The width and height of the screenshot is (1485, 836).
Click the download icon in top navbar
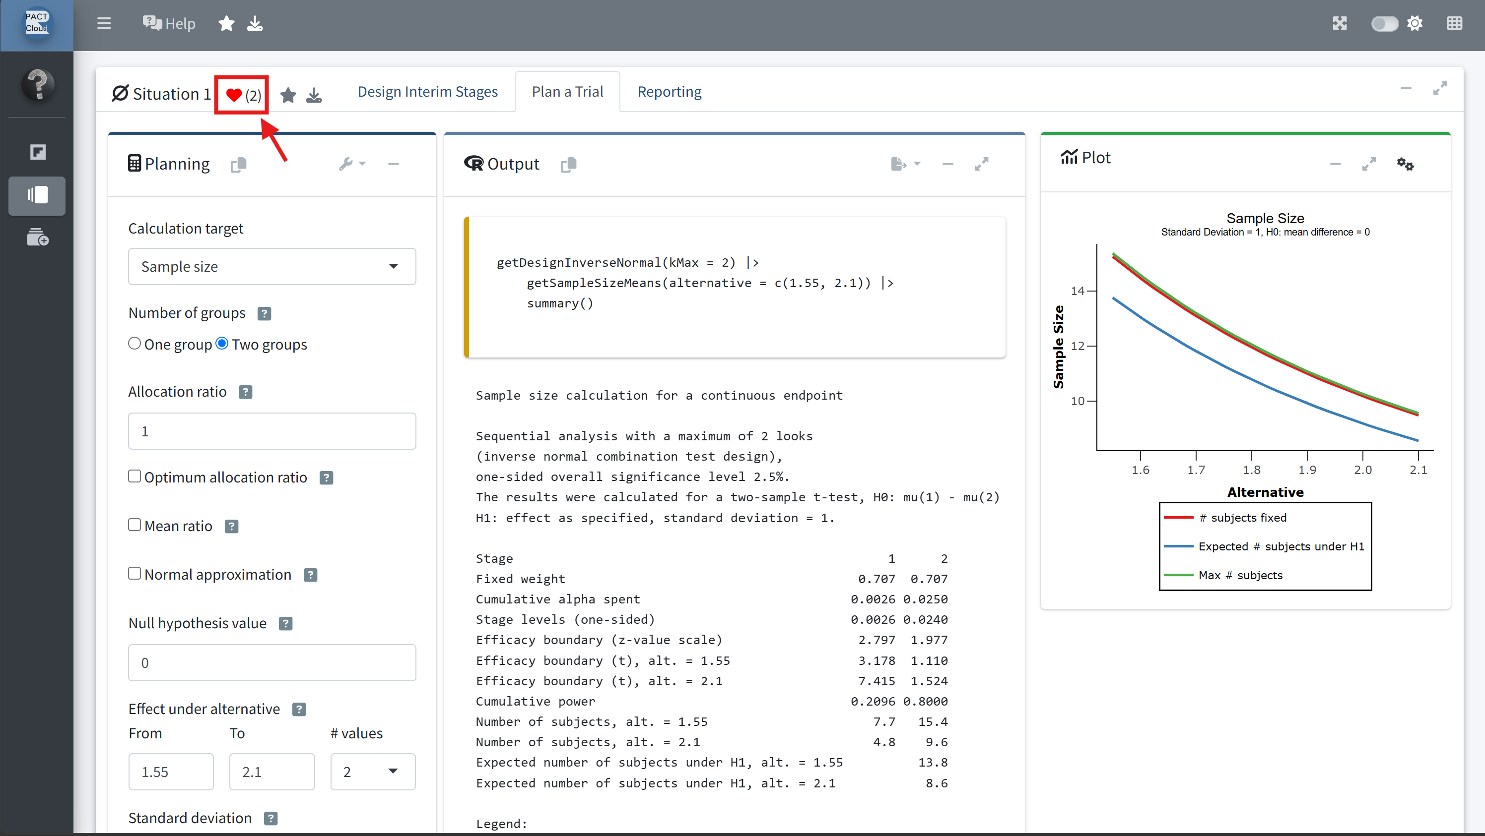[x=255, y=24]
